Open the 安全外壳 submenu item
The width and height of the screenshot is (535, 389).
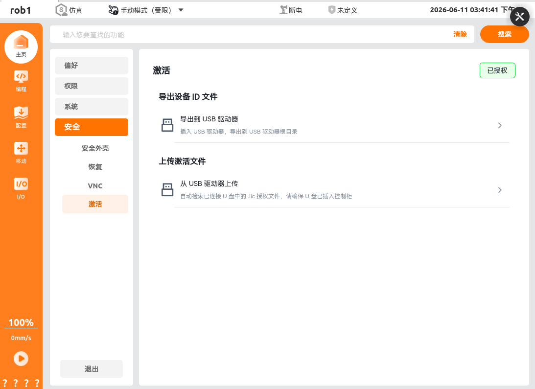pos(95,148)
